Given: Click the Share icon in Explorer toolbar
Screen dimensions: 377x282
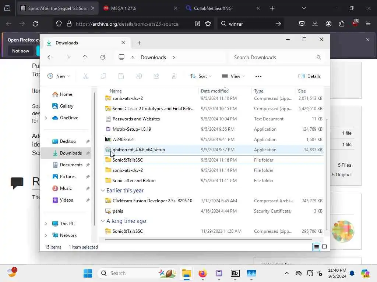Looking at the screenshot, I should [156, 76].
